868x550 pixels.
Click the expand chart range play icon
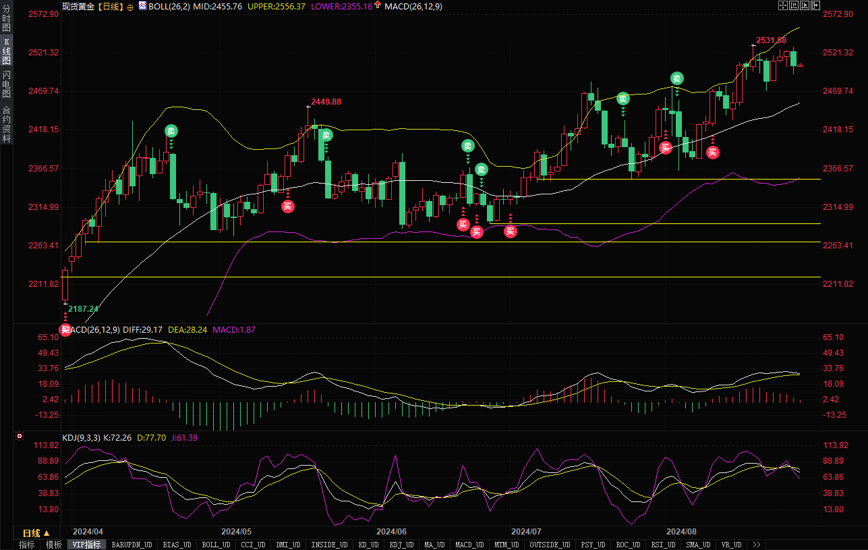[805, 5]
